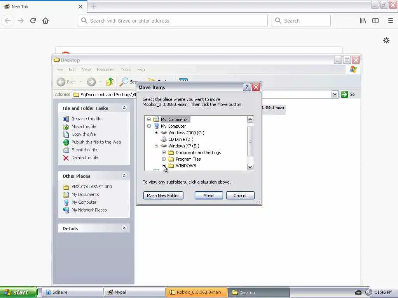
Task: Select CD Drive (D:) in tree
Action: point(181,139)
